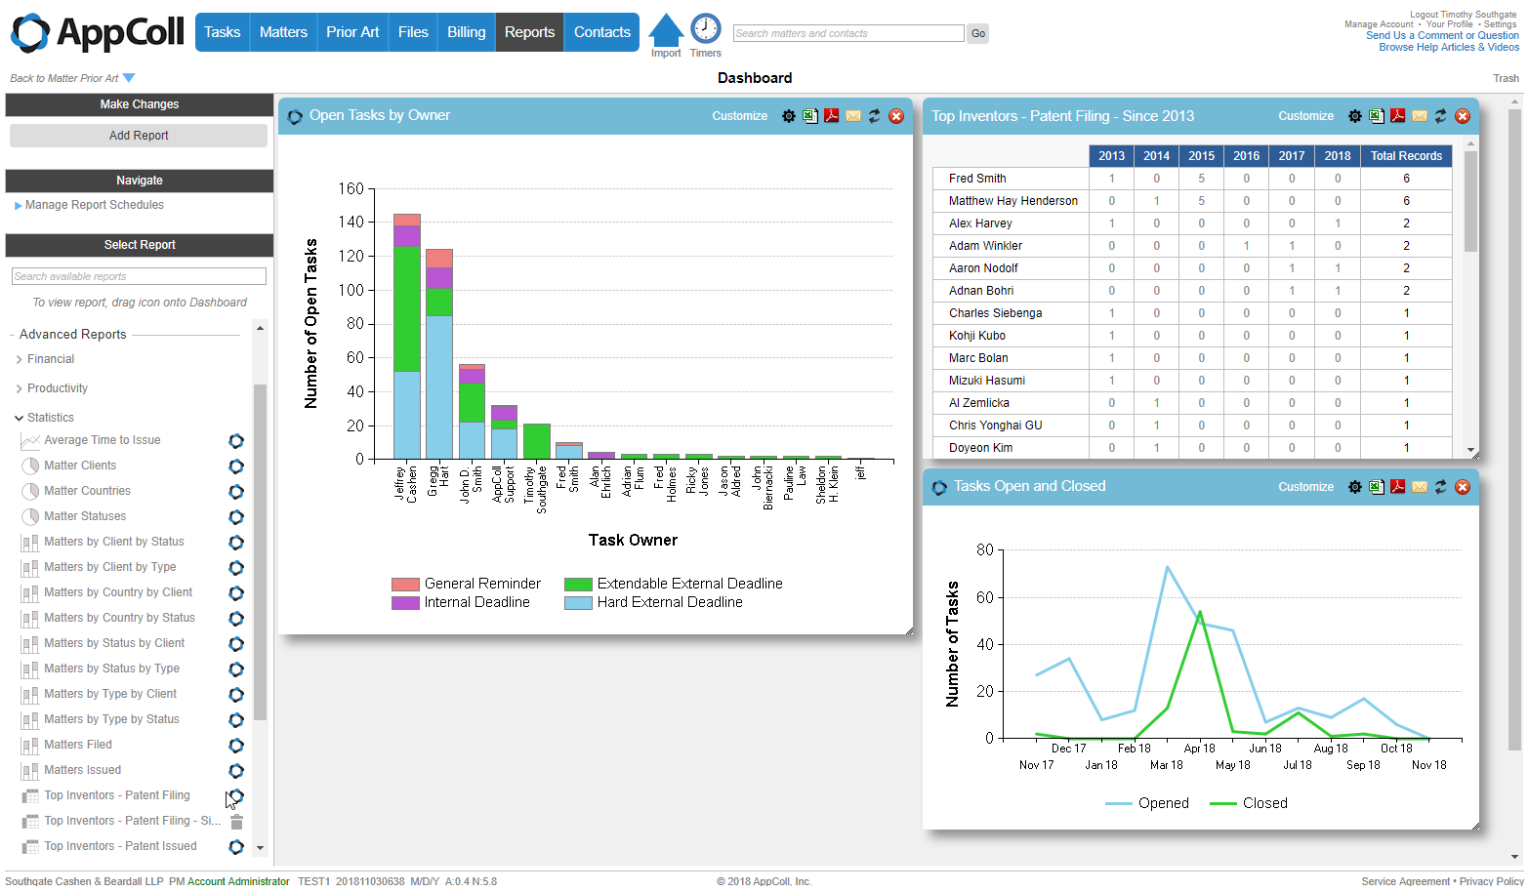This screenshot has width=1529, height=892.
Task: Click the Account Administrator link in footer
Action: pos(238,881)
